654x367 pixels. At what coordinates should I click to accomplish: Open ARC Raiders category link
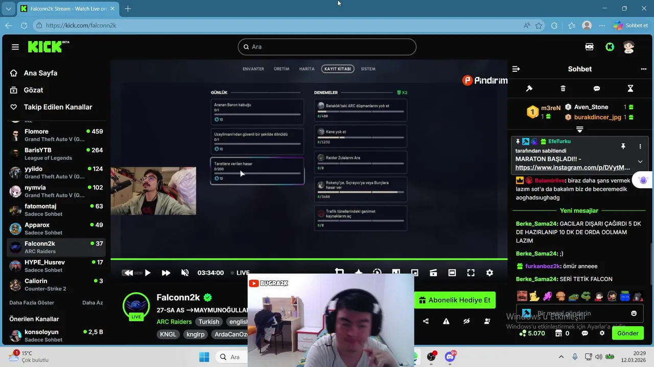tap(174, 322)
